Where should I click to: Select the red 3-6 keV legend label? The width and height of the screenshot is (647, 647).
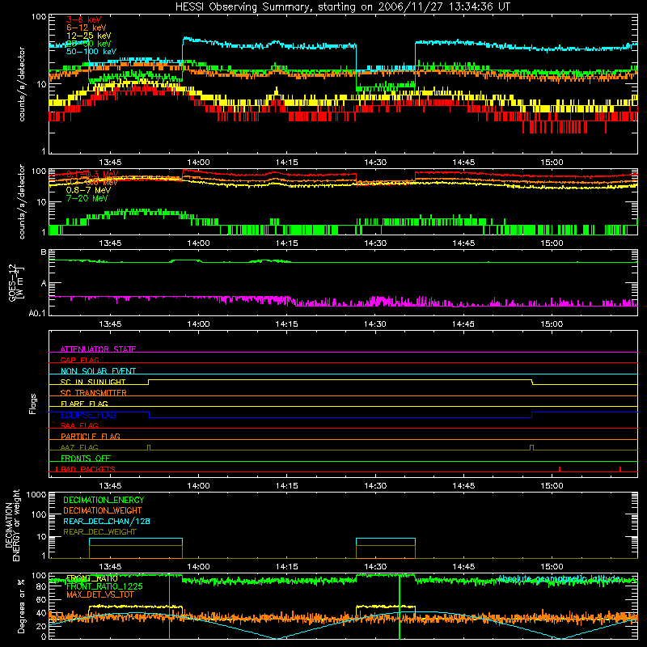click(83, 19)
